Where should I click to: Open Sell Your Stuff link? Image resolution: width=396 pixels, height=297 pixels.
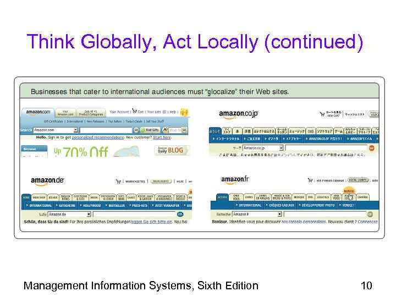[x=155, y=121]
